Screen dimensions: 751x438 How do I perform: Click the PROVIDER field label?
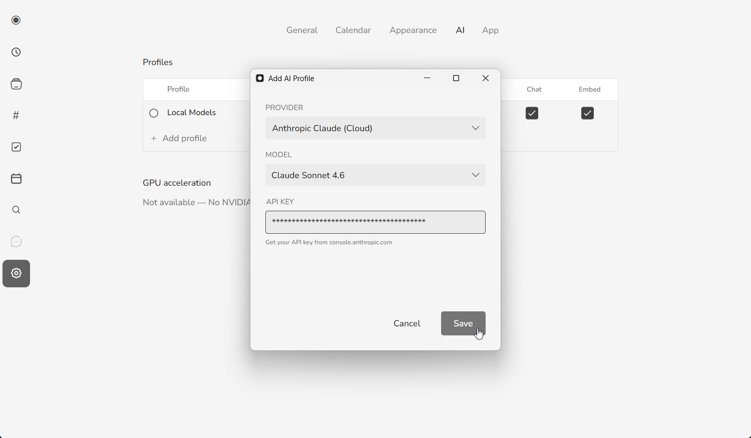point(284,108)
